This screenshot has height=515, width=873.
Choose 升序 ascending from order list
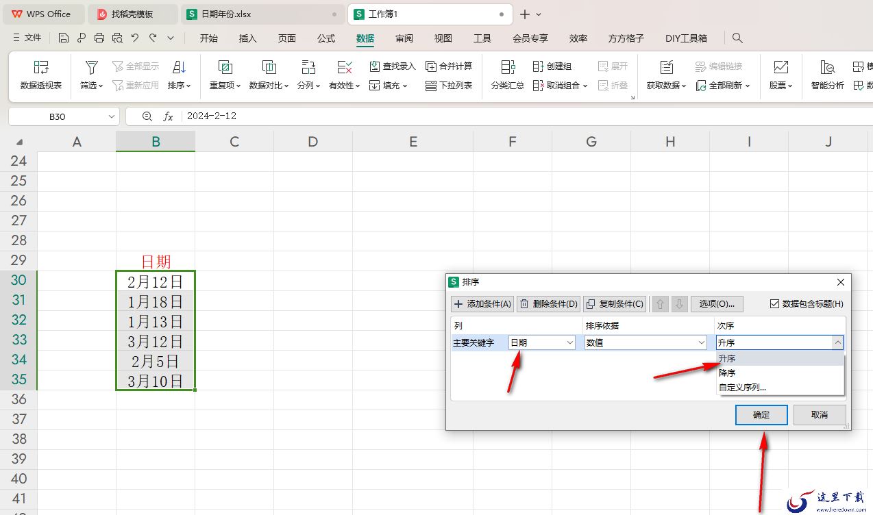click(x=780, y=358)
